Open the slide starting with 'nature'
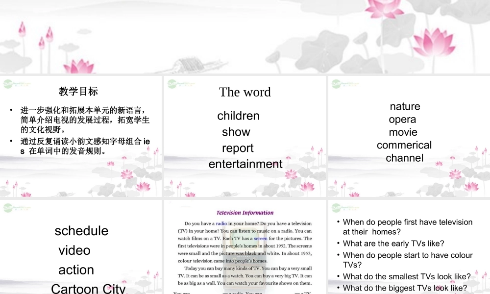The height and width of the screenshot is (294, 490). point(409,136)
